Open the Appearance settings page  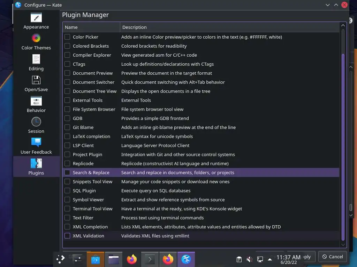36,21
